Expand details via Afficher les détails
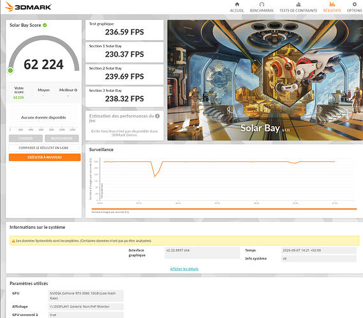Image resolution: width=363 pixels, height=318 pixels. coord(184,269)
